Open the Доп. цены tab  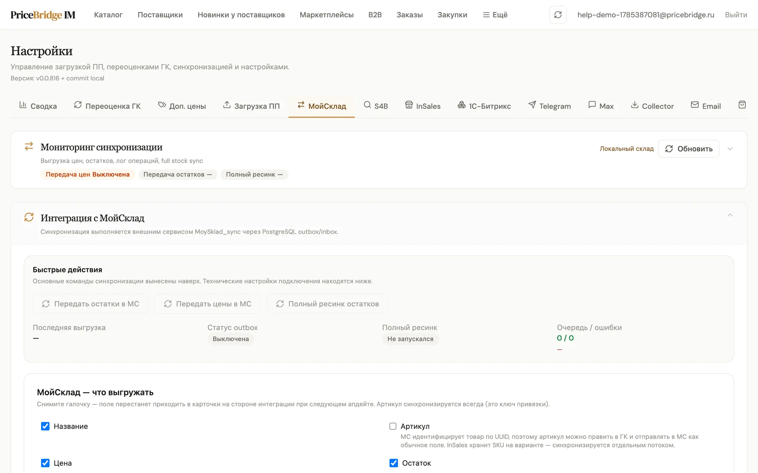[182, 106]
